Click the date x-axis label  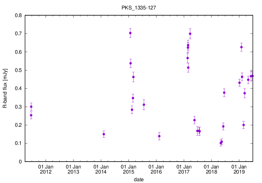pos(138,179)
